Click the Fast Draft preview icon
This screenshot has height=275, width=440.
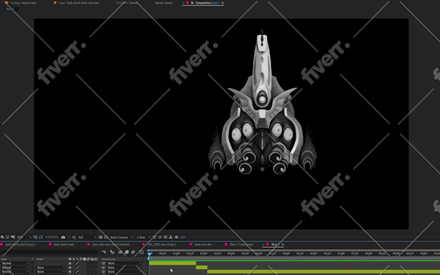pos(160,237)
